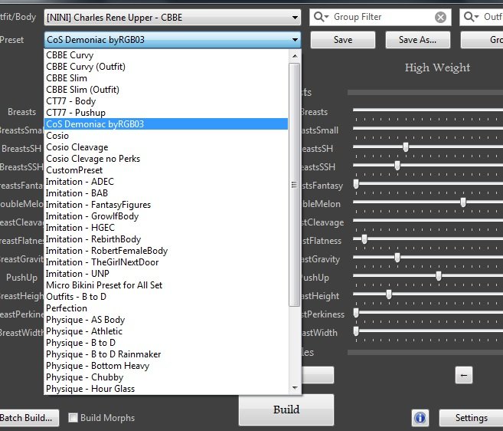Open the Outfit/Body dropdown

pos(172,18)
